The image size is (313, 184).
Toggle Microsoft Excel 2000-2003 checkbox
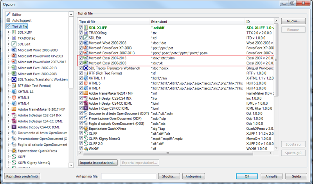(81, 63)
